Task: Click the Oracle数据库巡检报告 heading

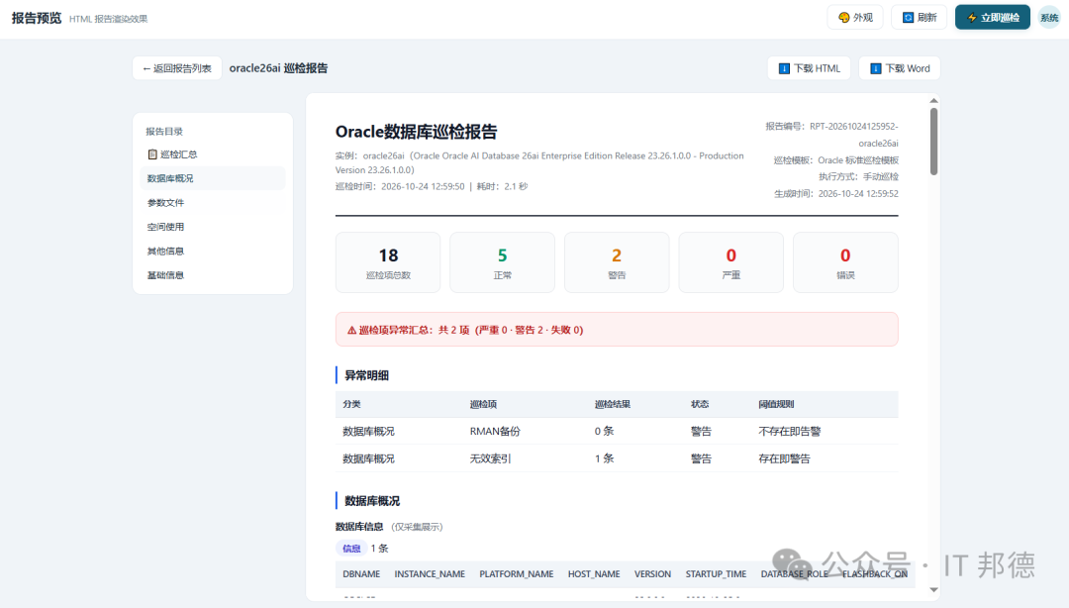Action: (416, 132)
